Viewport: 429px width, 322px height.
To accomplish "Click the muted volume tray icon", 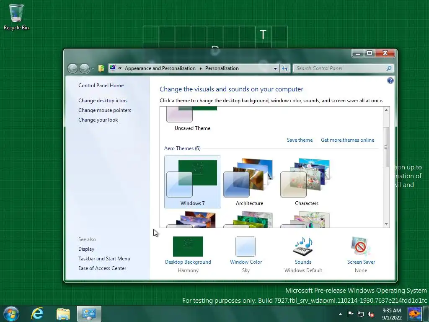I will point(371,314).
